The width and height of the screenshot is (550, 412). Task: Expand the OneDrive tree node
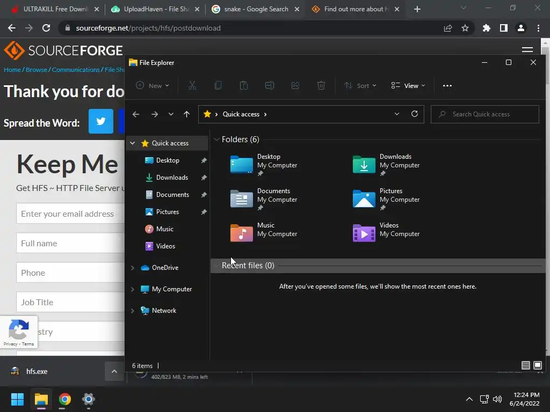click(133, 268)
